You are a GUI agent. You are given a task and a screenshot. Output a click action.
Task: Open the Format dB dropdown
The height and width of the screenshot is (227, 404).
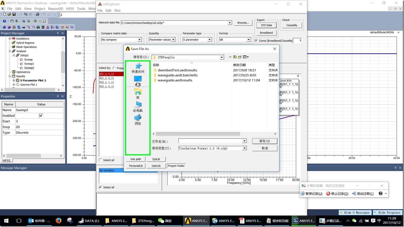[x=248, y=39]
